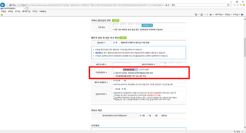The height and width of the screenshot is (133, 246).
Task: Click the 쿠폰찾기 button
Action: click(x=147, y=25)
